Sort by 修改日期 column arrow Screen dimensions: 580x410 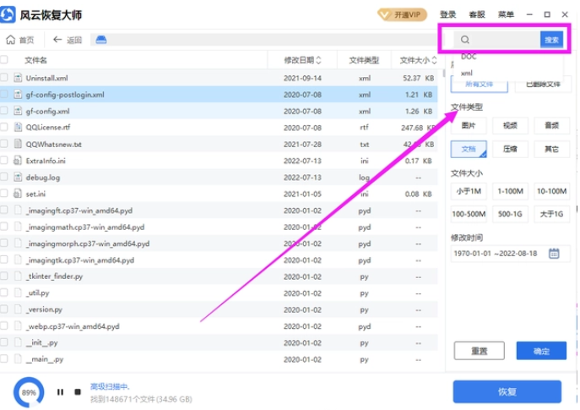pos(319,60)
